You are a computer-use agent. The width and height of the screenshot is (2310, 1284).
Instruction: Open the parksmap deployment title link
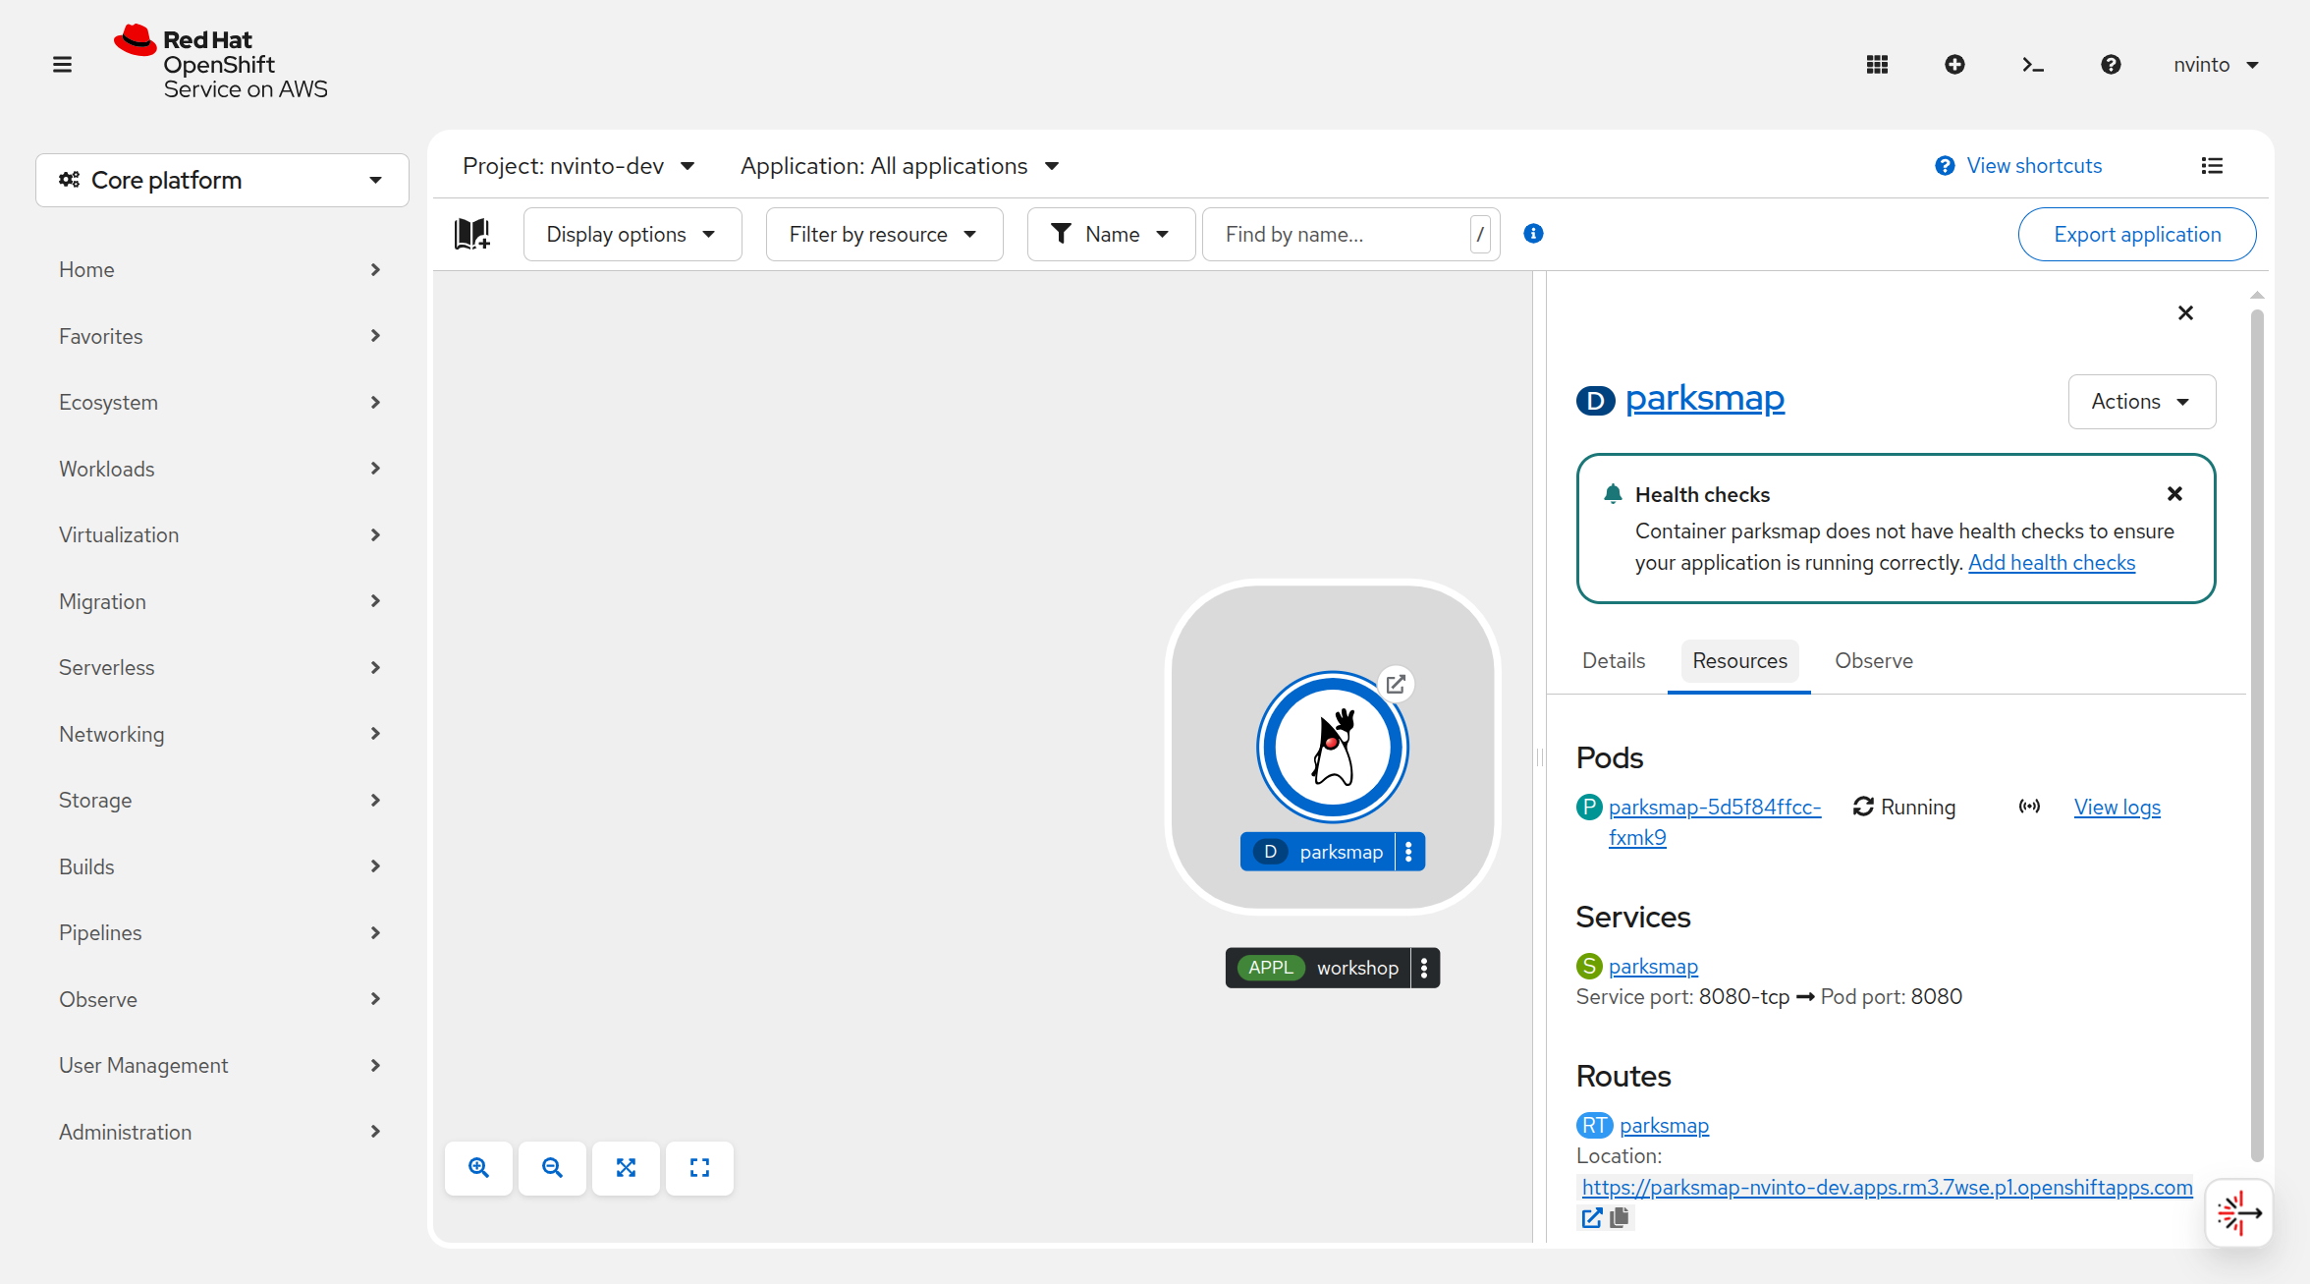point(1705,399)
